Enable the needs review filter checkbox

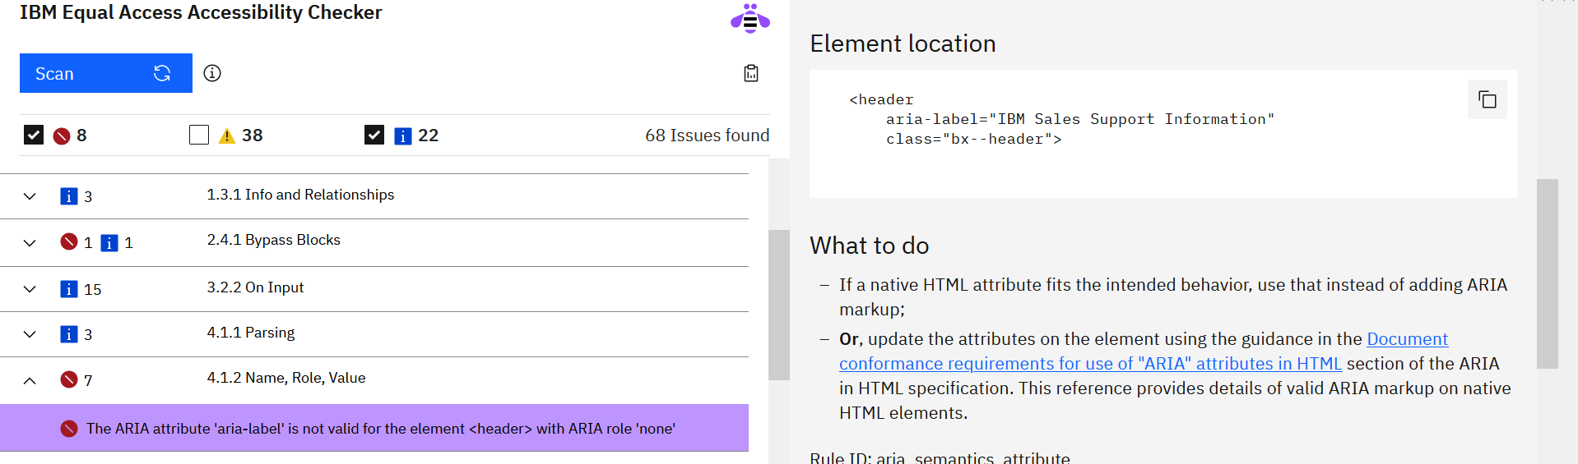(x=199, y=135)
